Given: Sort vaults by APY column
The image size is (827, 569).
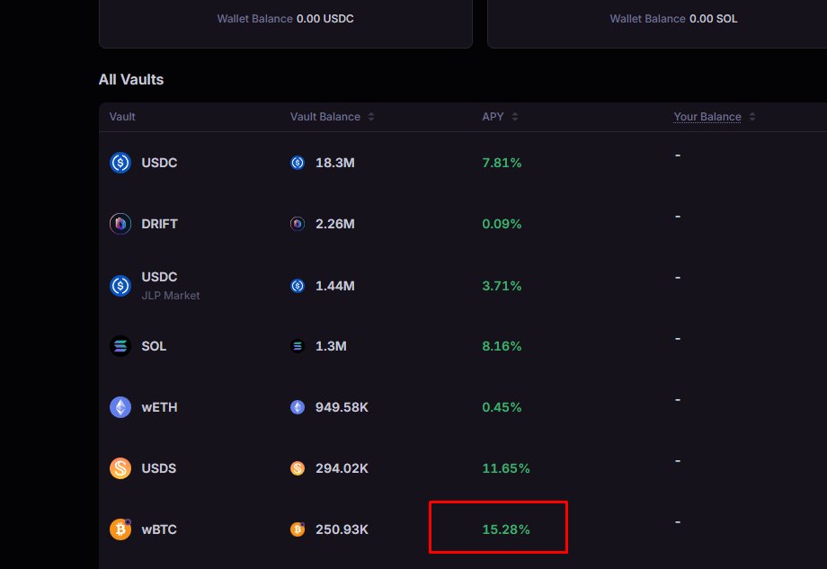Looking at the screenshot, I should pyautogui.click(x=515, y=117).
